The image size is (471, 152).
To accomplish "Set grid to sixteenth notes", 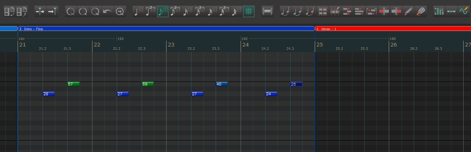I will click(x=187, y=12).
